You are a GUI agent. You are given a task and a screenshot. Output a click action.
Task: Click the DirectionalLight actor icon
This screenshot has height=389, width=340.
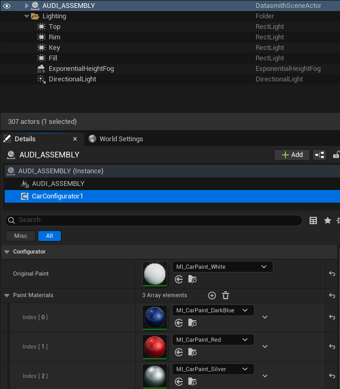(41, 79)
